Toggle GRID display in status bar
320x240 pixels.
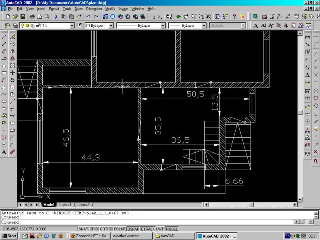(x=94, y=229)
